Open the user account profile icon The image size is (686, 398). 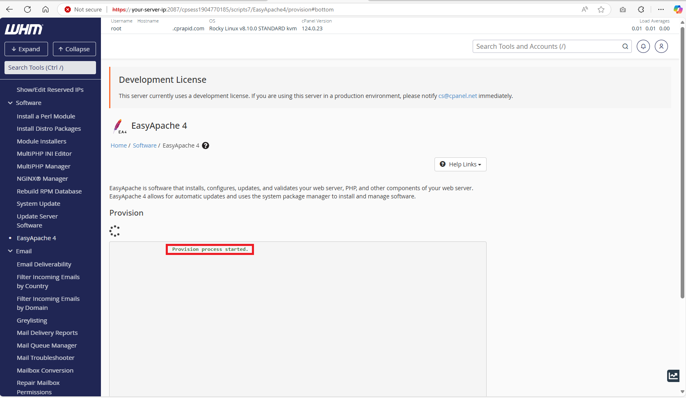point(661,47)
